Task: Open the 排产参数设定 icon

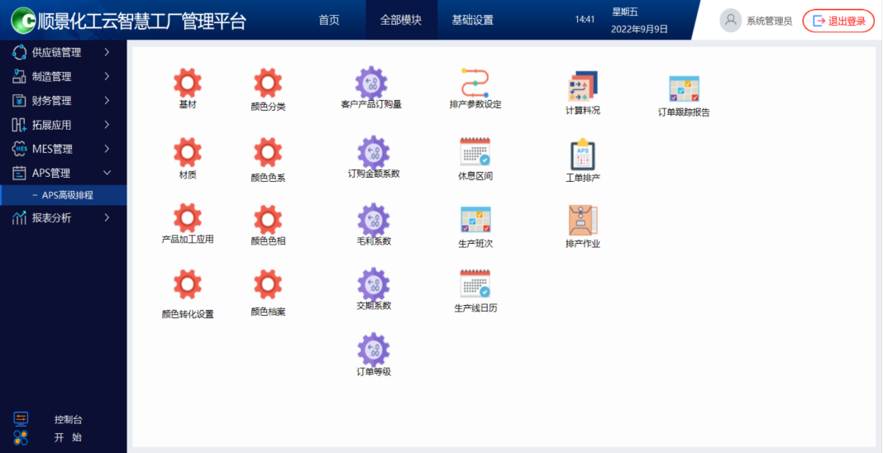Action: pyautogui.click(x=475, y=83)
